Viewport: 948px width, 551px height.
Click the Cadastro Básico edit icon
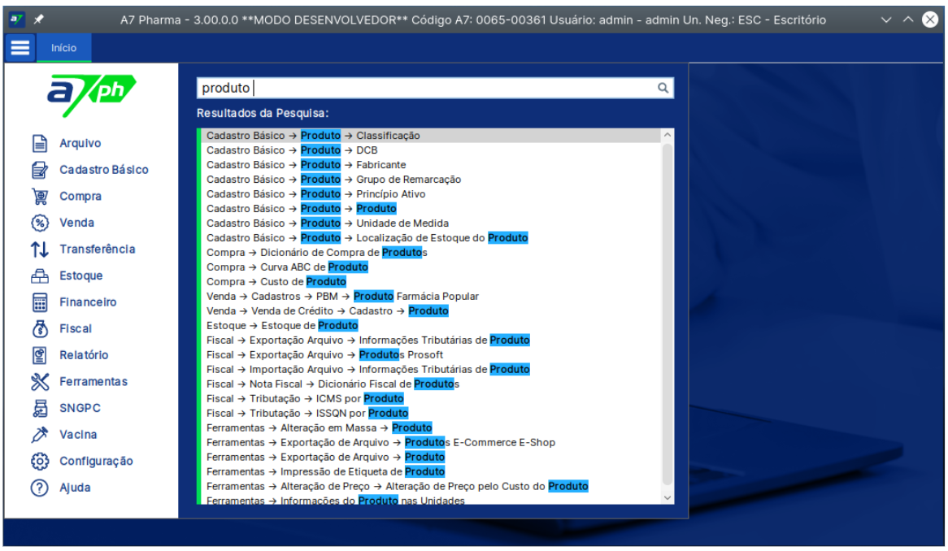coord(40,170)
